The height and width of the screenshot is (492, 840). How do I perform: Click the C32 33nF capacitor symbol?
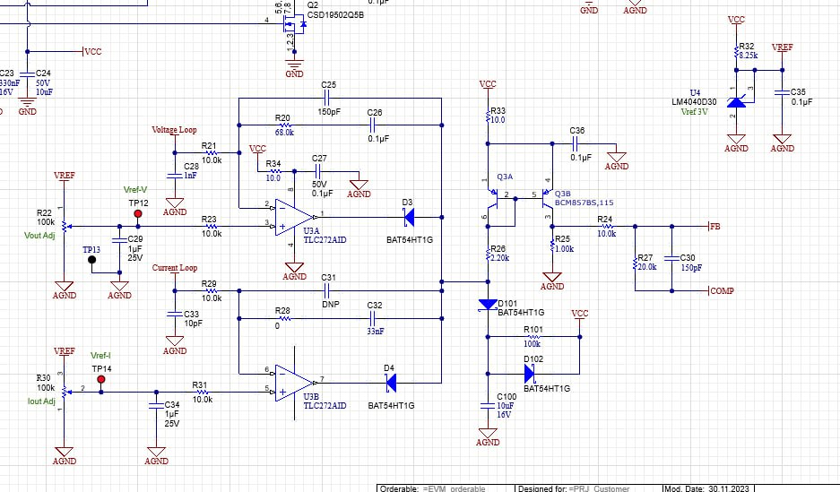coord(373,318)
